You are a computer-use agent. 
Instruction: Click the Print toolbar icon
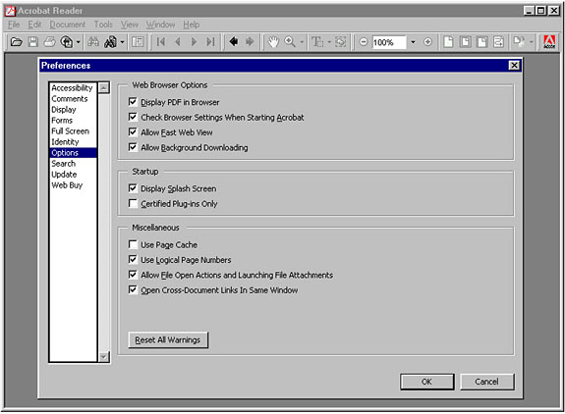49,42
